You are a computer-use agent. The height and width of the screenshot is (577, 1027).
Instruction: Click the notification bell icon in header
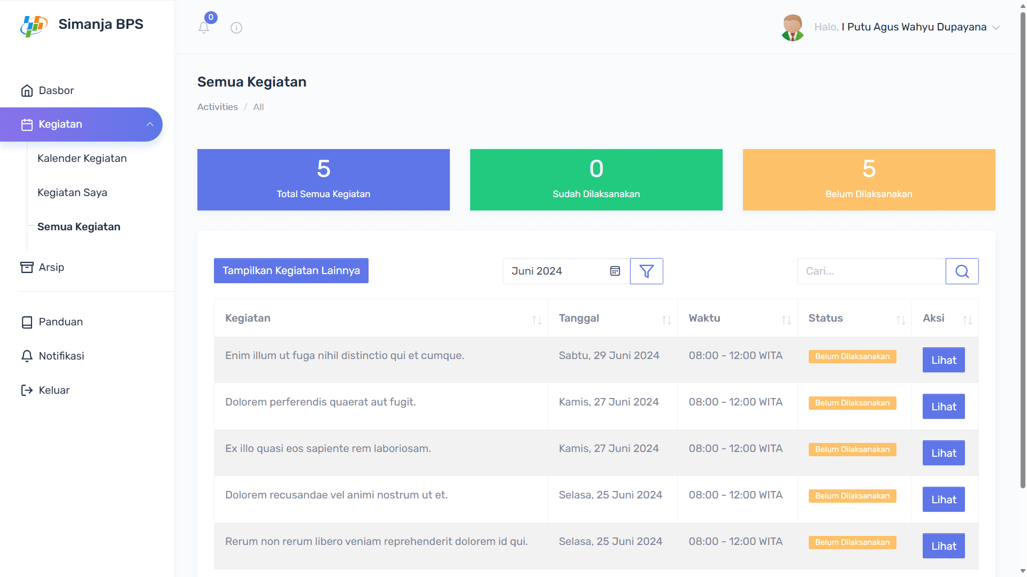point(204,27)
